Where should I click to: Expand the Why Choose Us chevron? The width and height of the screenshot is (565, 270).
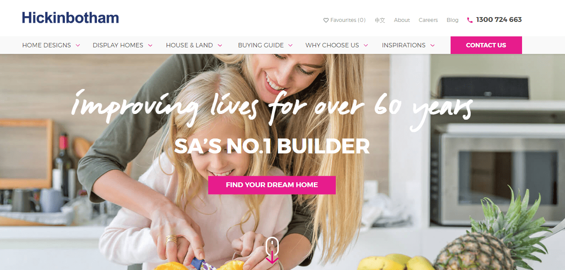(366, 45)
